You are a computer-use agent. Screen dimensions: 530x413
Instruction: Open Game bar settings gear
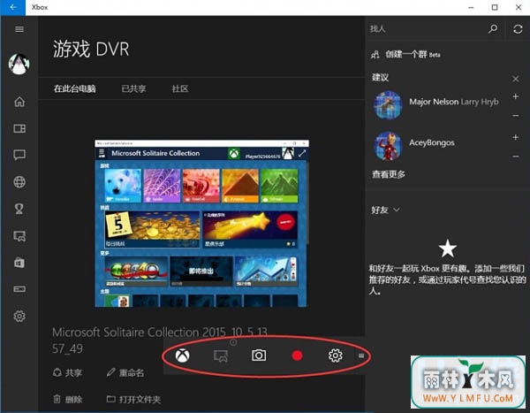pyautogui.click(x=336, y=356)
